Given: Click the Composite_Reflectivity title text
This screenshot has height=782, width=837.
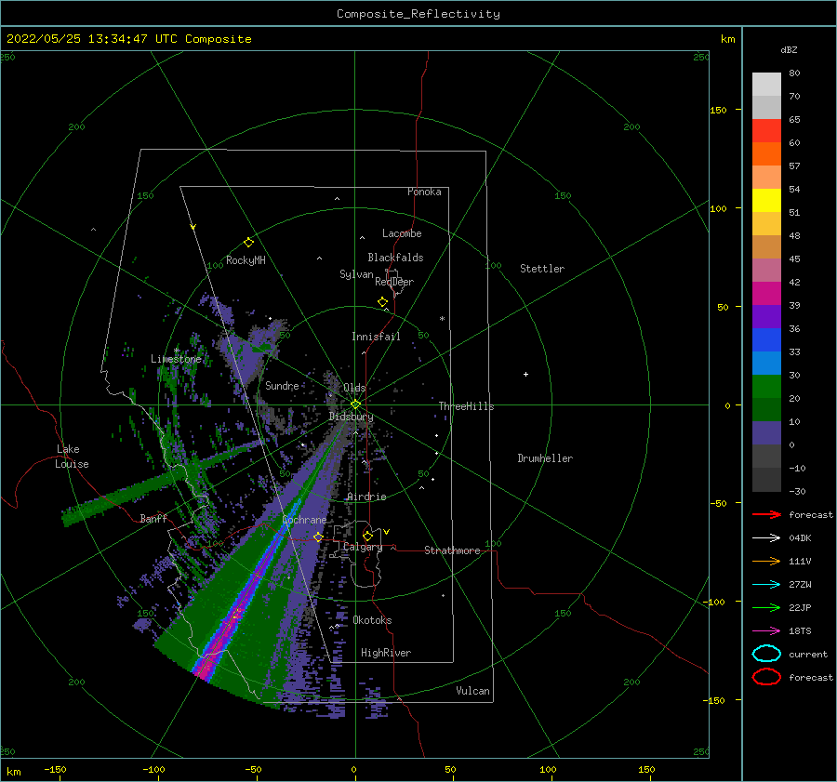Looking at the screenshot, I should coord(418,14).
